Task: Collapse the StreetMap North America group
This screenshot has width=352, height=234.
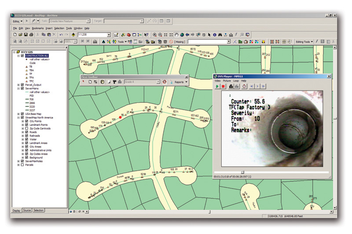Action: point(18,117)
